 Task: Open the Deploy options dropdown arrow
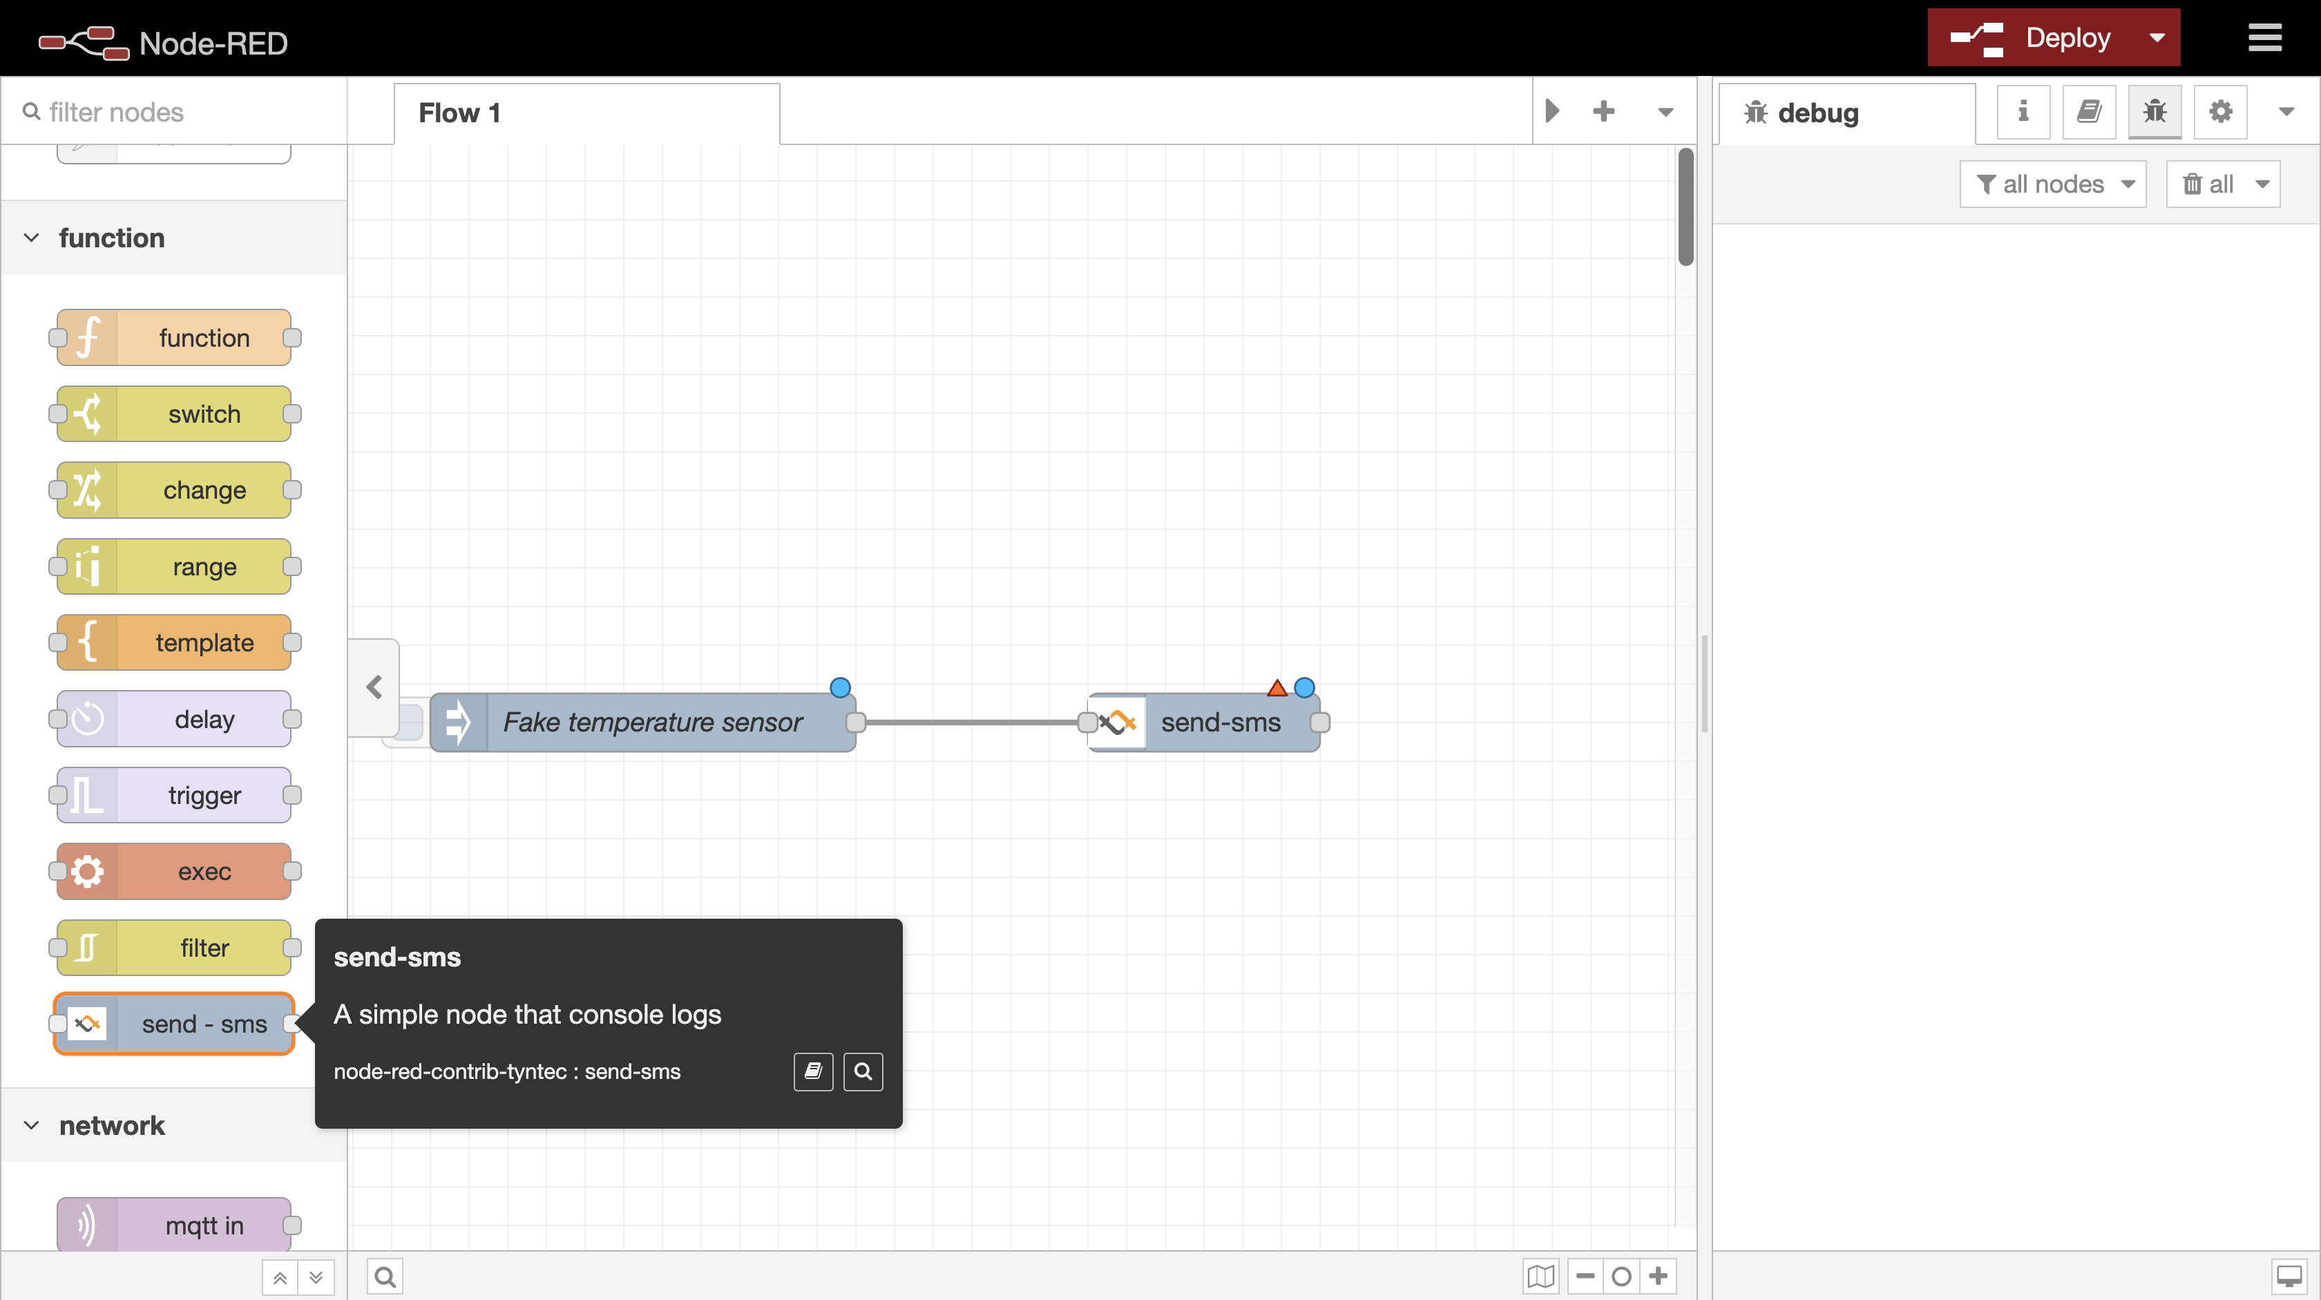[2157, 38]
